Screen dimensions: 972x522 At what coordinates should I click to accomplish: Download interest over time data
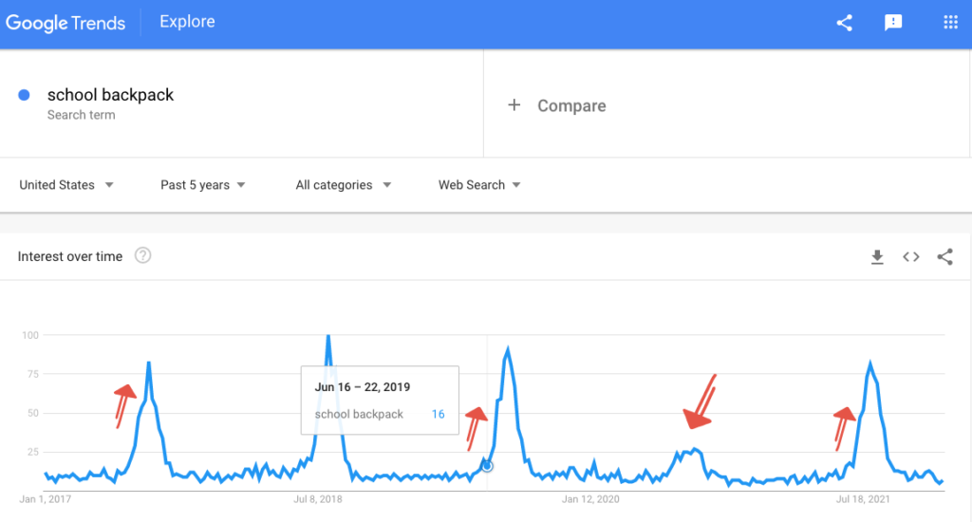pos(877,256)
